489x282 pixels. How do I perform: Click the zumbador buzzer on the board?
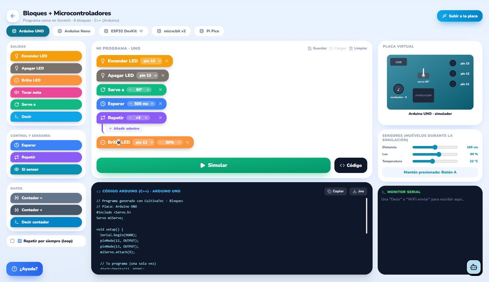tap(398, 89)
